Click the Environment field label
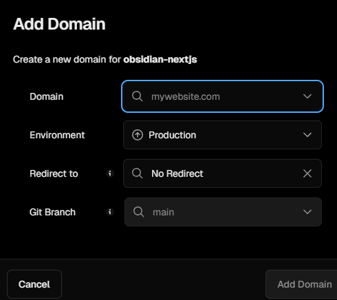Screen dimensions: 337x300 57,135
